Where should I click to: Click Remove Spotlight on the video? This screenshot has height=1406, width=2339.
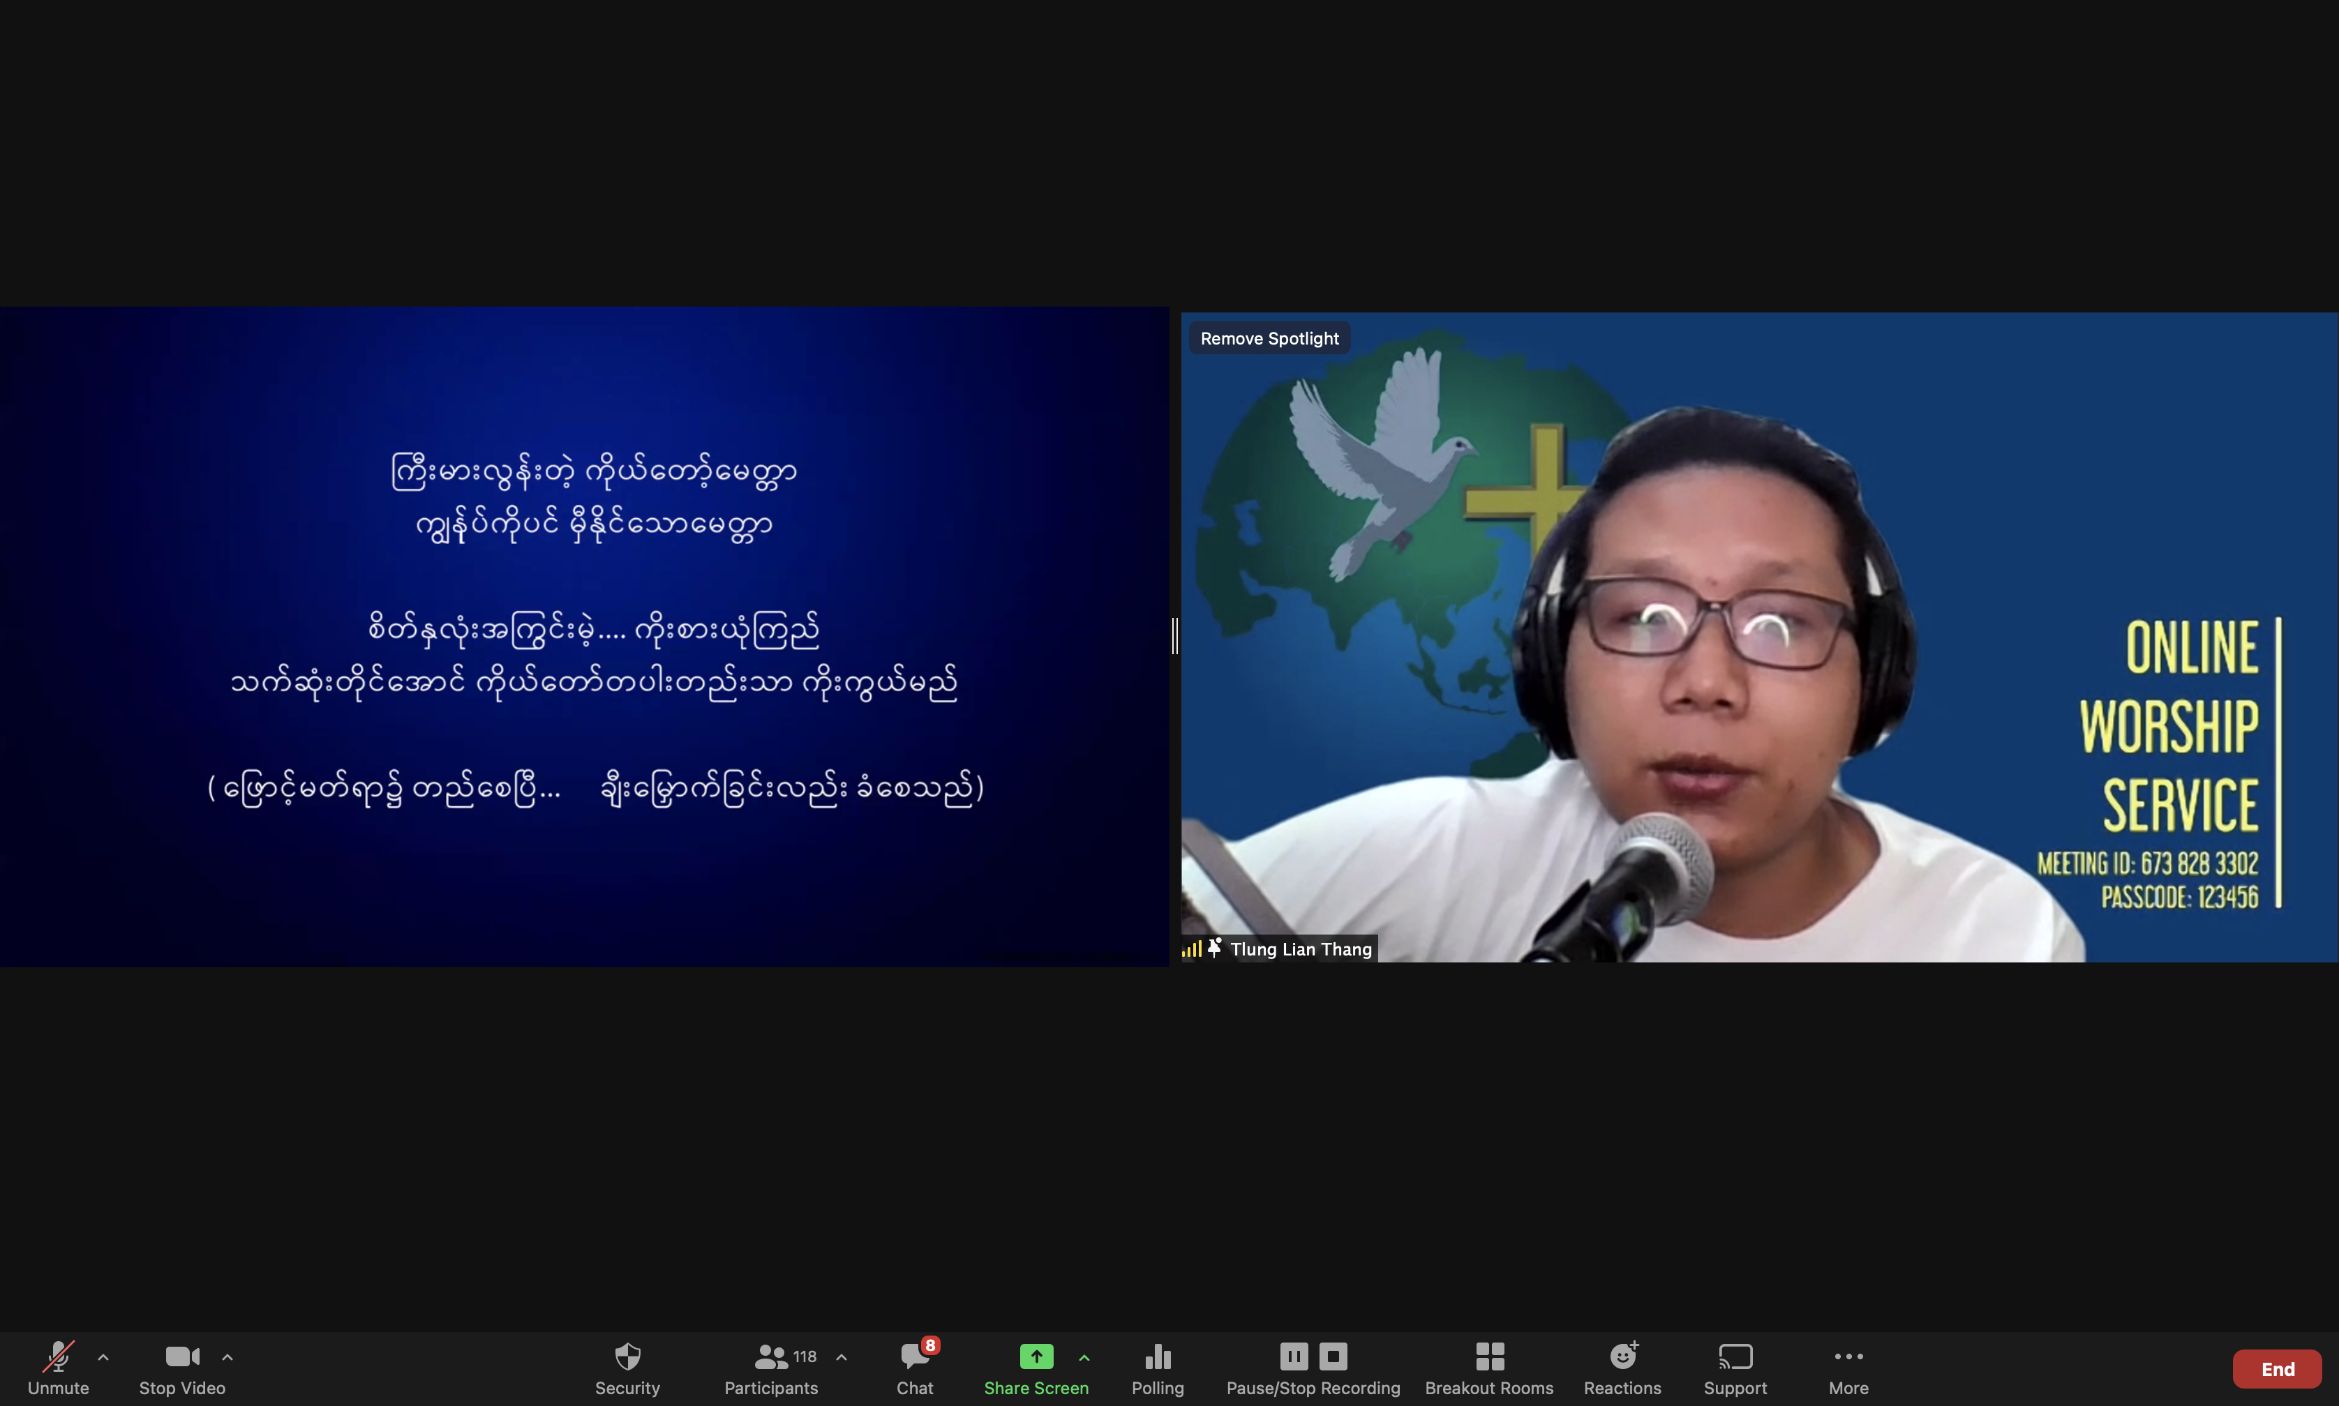(x=1269, y=338)
